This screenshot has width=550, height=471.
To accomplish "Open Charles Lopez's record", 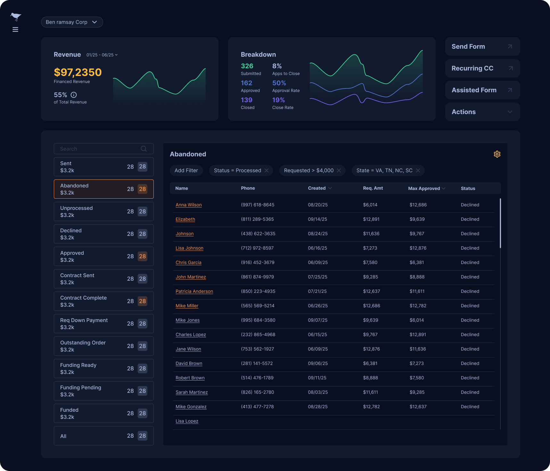I will click(191, 335).
